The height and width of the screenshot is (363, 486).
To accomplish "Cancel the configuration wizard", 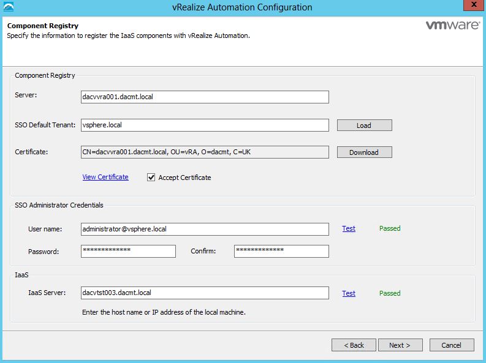I will 452,345.
